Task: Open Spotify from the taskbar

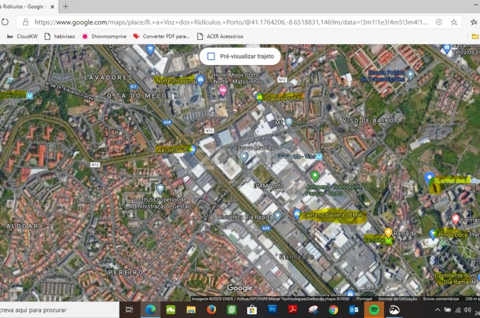Action: [x=374, y=309]
